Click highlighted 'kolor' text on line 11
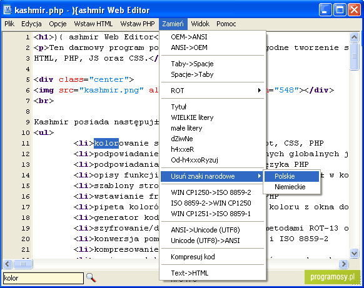Image resolution: width=364 pixels, height=288 pixels. (x=106, y=143)
